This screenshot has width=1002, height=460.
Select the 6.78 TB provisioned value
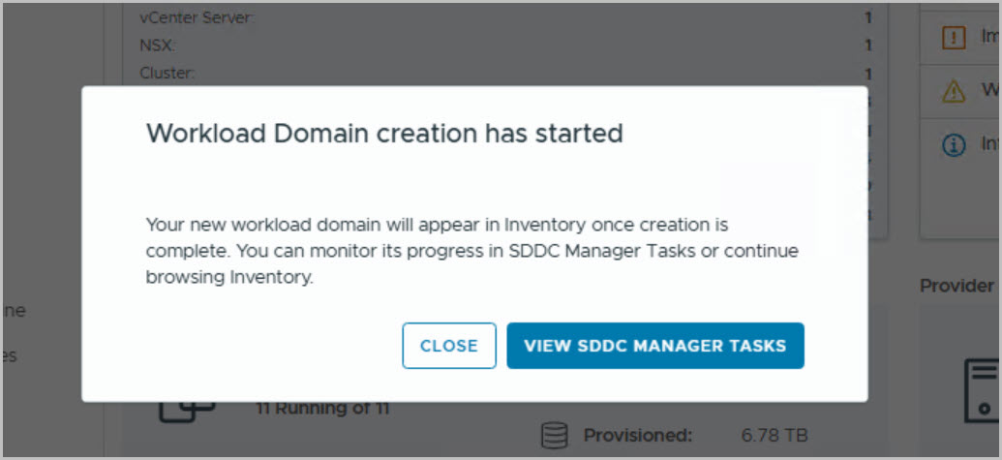coord(774,436)
